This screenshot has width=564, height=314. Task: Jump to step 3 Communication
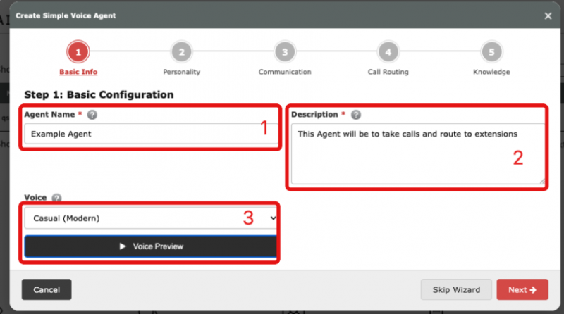coord(285,51)
